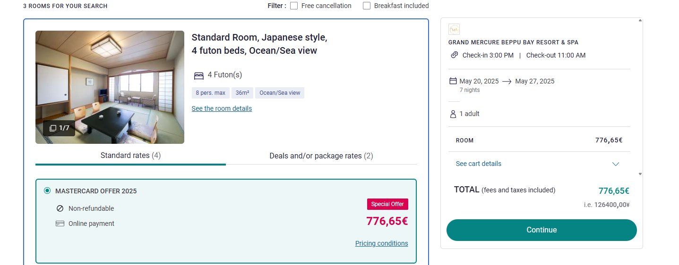
Task: Click the futon bed icon
Action: tap(199, 75)
